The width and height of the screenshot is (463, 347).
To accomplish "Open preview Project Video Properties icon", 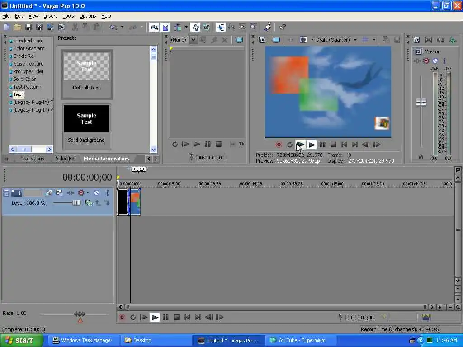I will point(262,40).
